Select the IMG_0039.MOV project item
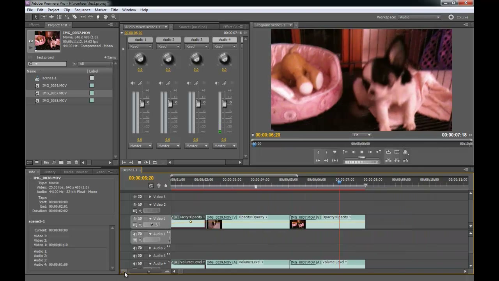The height and width of the screenshot is (281, 499). tap(55, 85)
